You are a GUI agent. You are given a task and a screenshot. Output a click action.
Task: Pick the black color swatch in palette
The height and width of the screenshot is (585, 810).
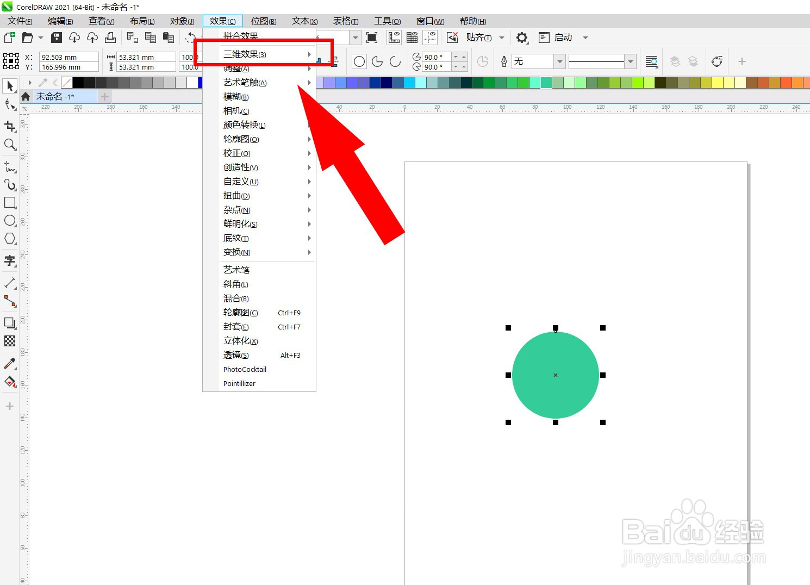[x=78, y=83]
